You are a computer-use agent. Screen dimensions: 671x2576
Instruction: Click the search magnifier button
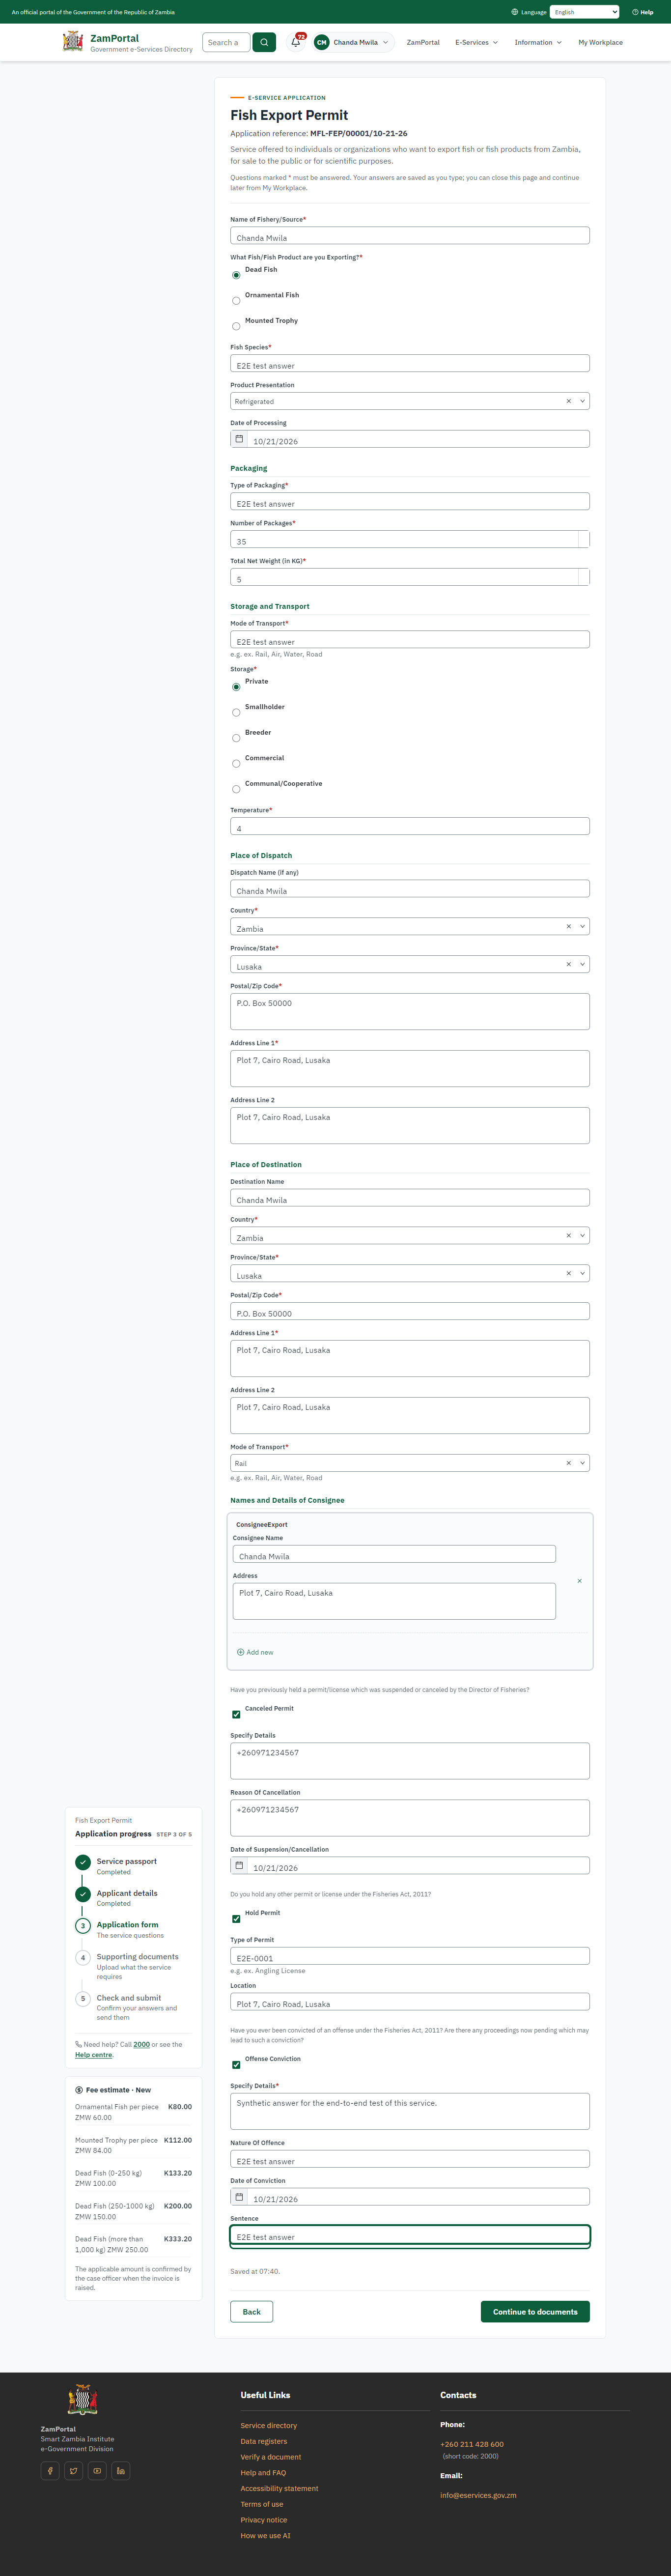(x=264, y=42)
